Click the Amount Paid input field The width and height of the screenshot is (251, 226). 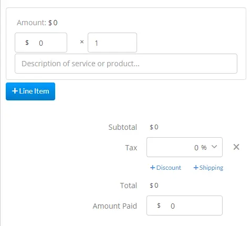pos(184,206)
